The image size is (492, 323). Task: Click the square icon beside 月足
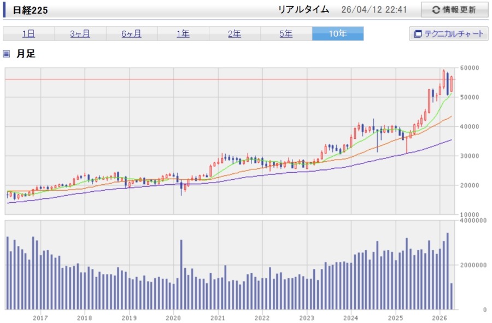click(7, 54)
